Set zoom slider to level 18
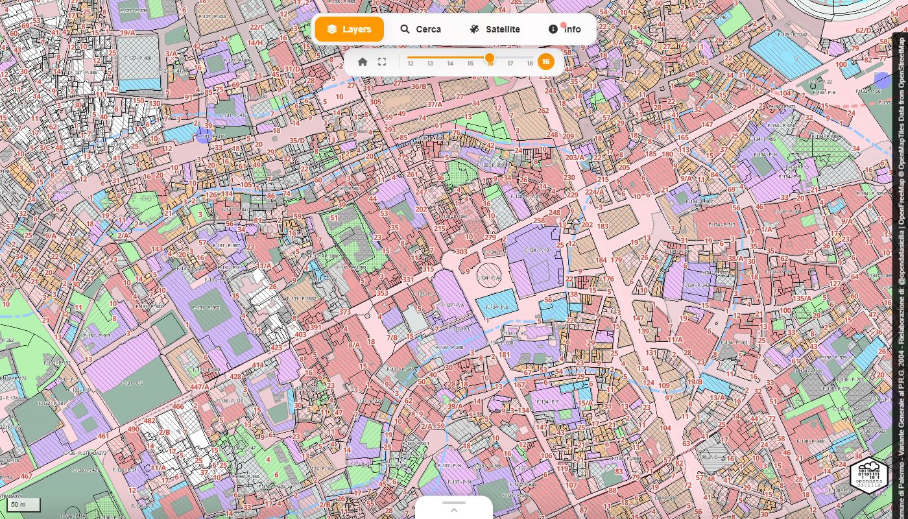The height and width of the screenshot is (519, 908). point(530,64)
